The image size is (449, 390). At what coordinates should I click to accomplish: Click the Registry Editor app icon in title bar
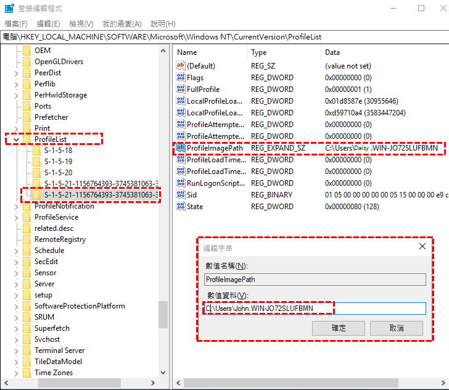(9, 8)
